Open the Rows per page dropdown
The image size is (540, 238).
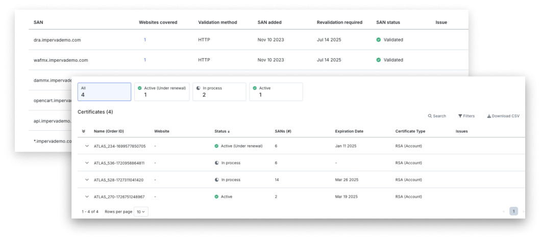[141, 211]
